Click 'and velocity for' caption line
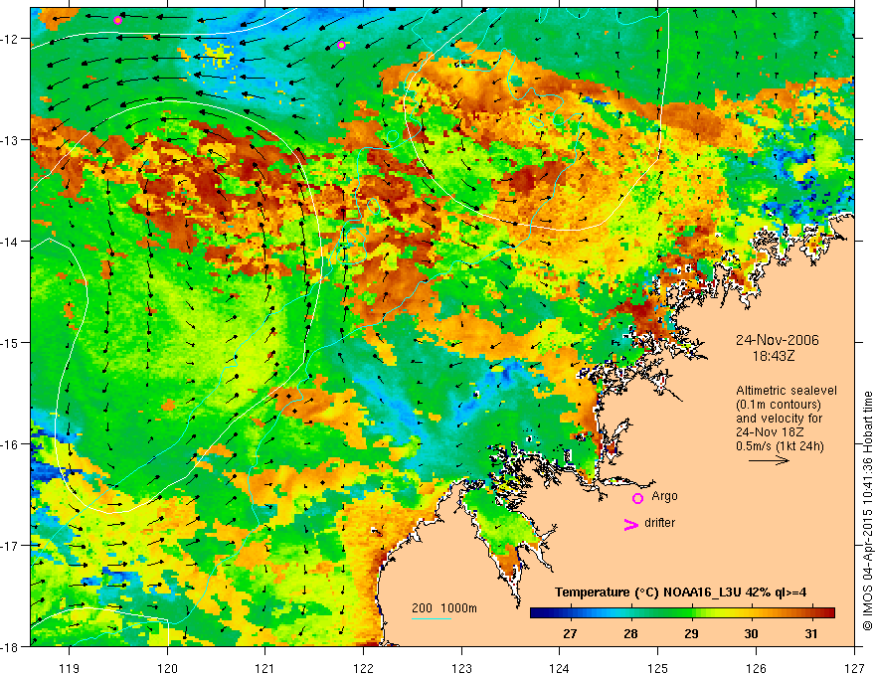This screenshot has width=875, height=676. pyautogui.click(x=779, y=419)
